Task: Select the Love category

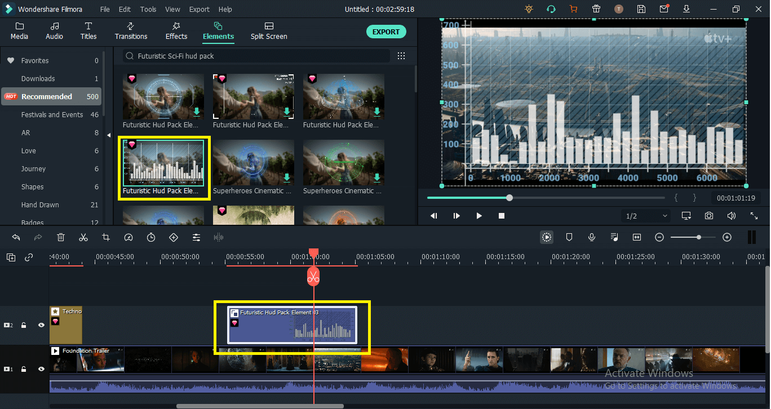Action: [x=51, y=150]
